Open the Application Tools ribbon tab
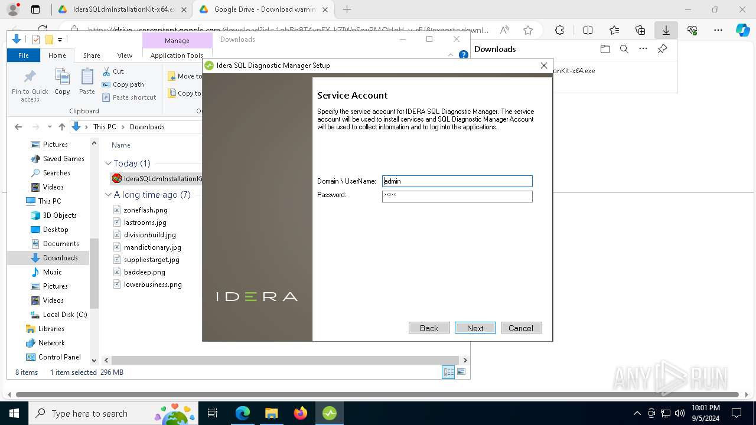The width and height of the screenshot is (756, 425). (x=177, y=55)
